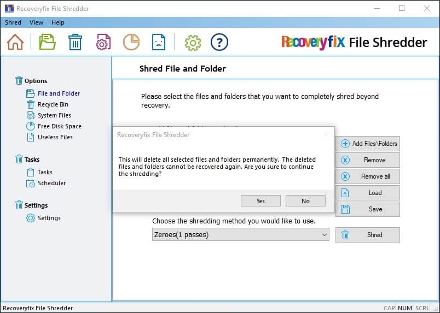Image resolution: width=440 pixels, height=313 pixels.
Task: Cancel shredding with the No button
Action: [305, 201]
